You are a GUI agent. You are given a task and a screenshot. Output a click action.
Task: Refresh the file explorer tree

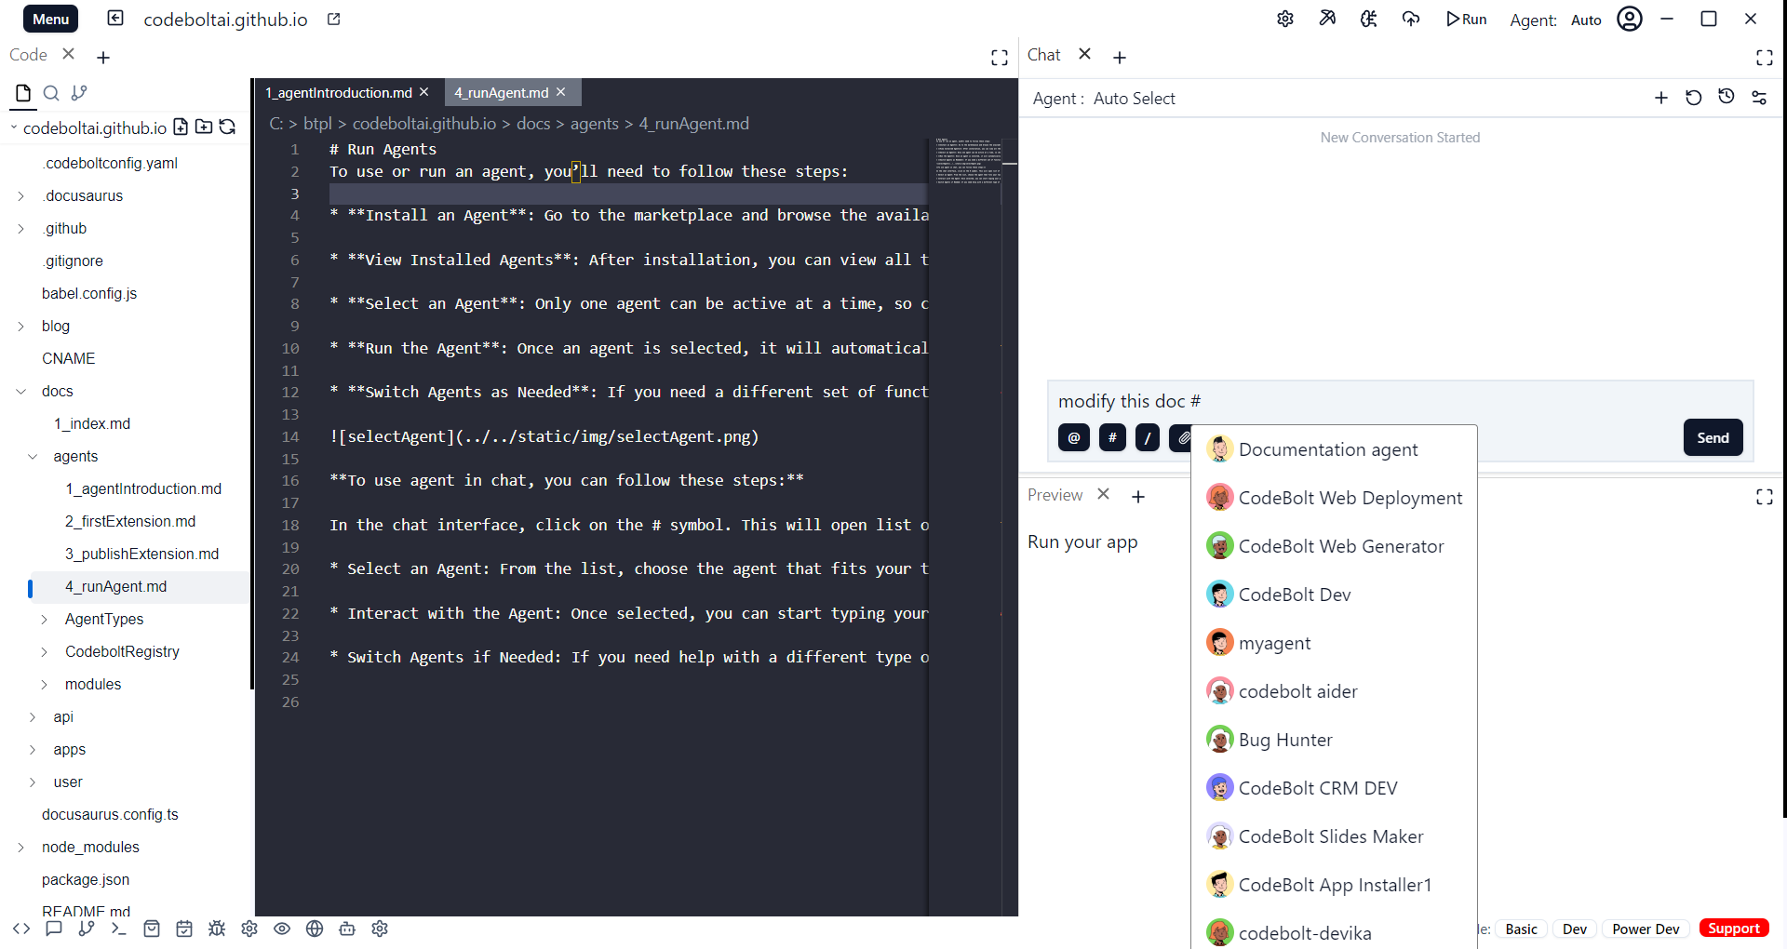click(227, 127)
